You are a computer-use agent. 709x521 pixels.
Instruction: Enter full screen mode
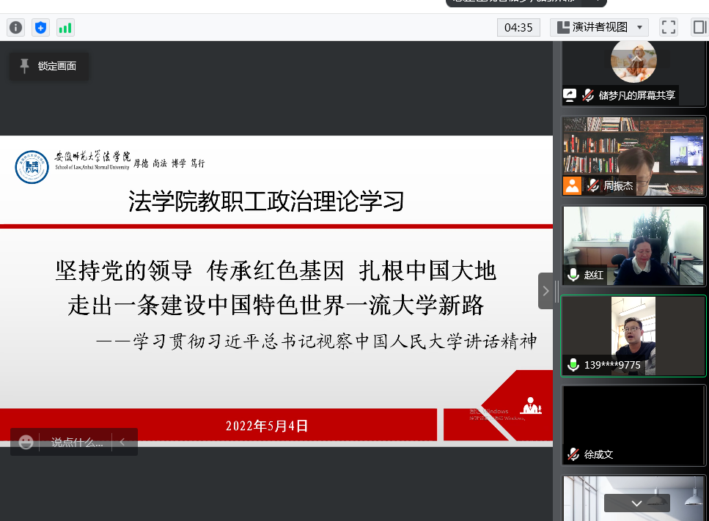tap(668, 27)
